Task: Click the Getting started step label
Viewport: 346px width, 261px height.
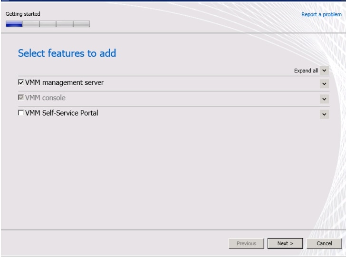Action: (23, 14)
